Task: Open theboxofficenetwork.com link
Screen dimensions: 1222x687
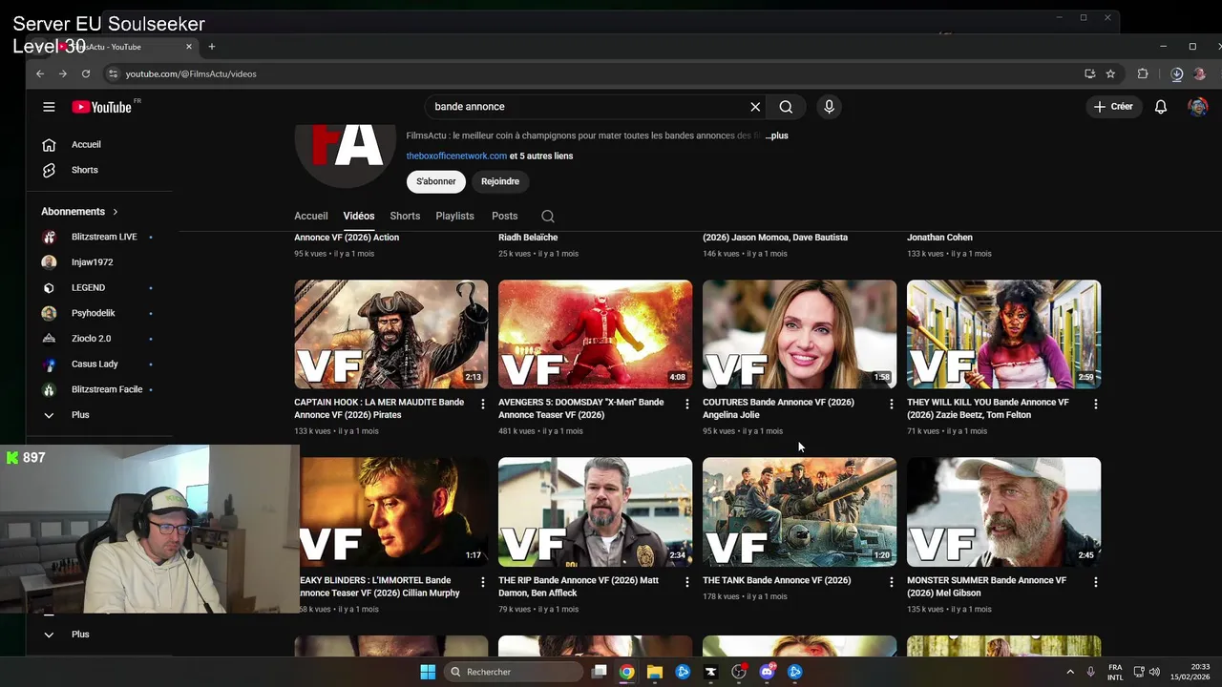Action: coord(456,156)
